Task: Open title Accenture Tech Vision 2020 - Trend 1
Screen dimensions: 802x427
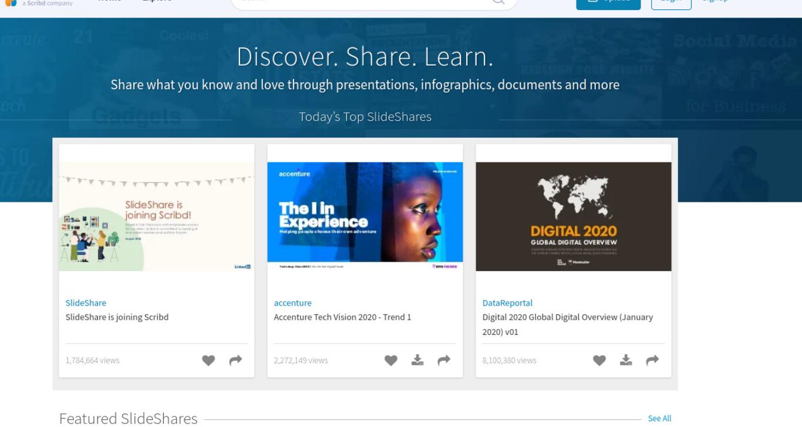Action: pyautogui.click(x=342, y=317)
